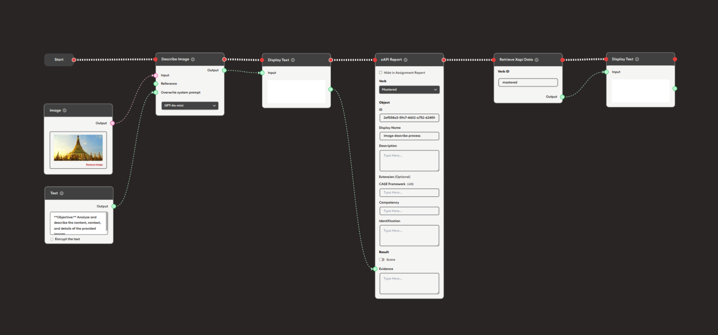Enable Encrypt the text checkbox
The image size is (718, 335).
(x=52, y=239)
